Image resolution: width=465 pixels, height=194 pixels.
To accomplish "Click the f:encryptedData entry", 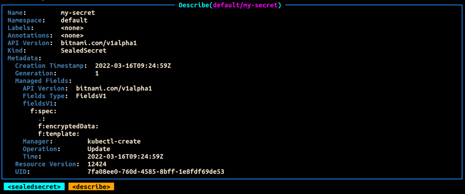I will pos(68,126).
